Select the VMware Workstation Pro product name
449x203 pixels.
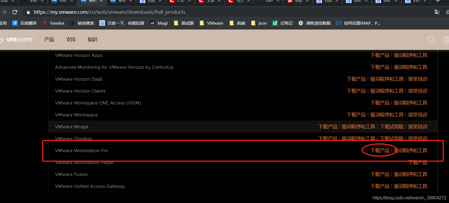point(82,150)
